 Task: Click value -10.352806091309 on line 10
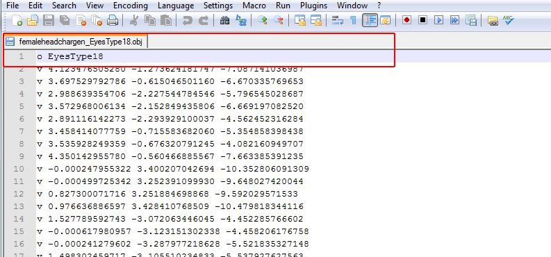(x=265, y=169)
